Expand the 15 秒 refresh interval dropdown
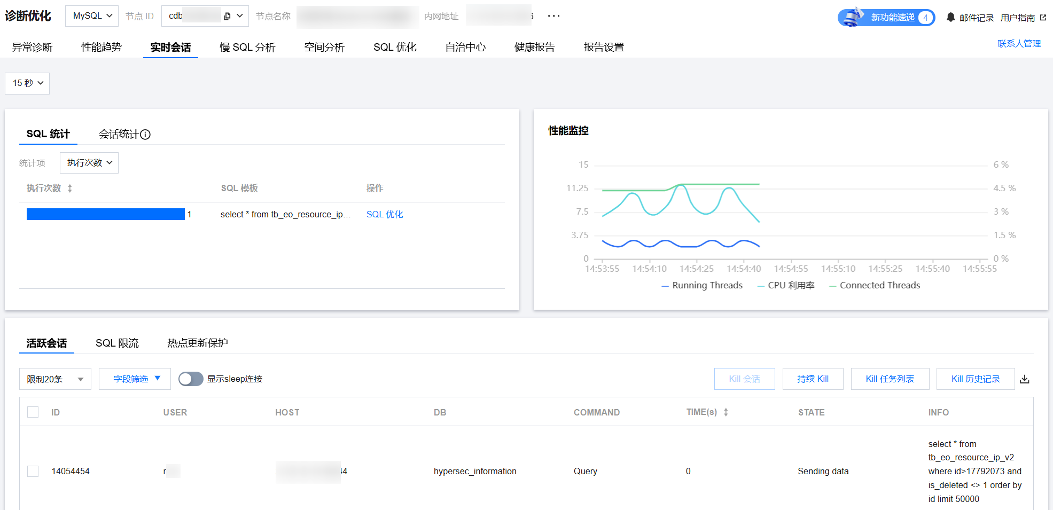 pyautogui.click(x=27, y=83)
